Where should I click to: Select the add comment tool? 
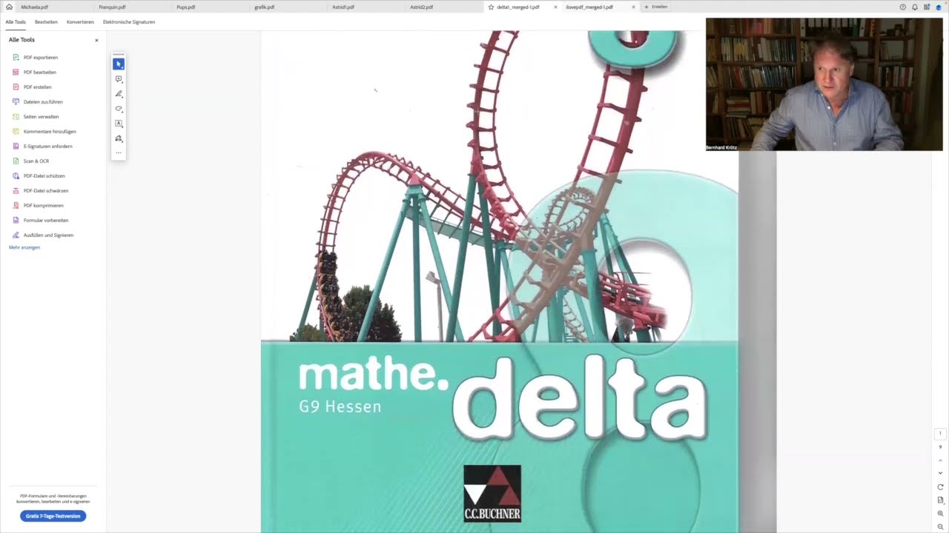click(x=119, y=79)
